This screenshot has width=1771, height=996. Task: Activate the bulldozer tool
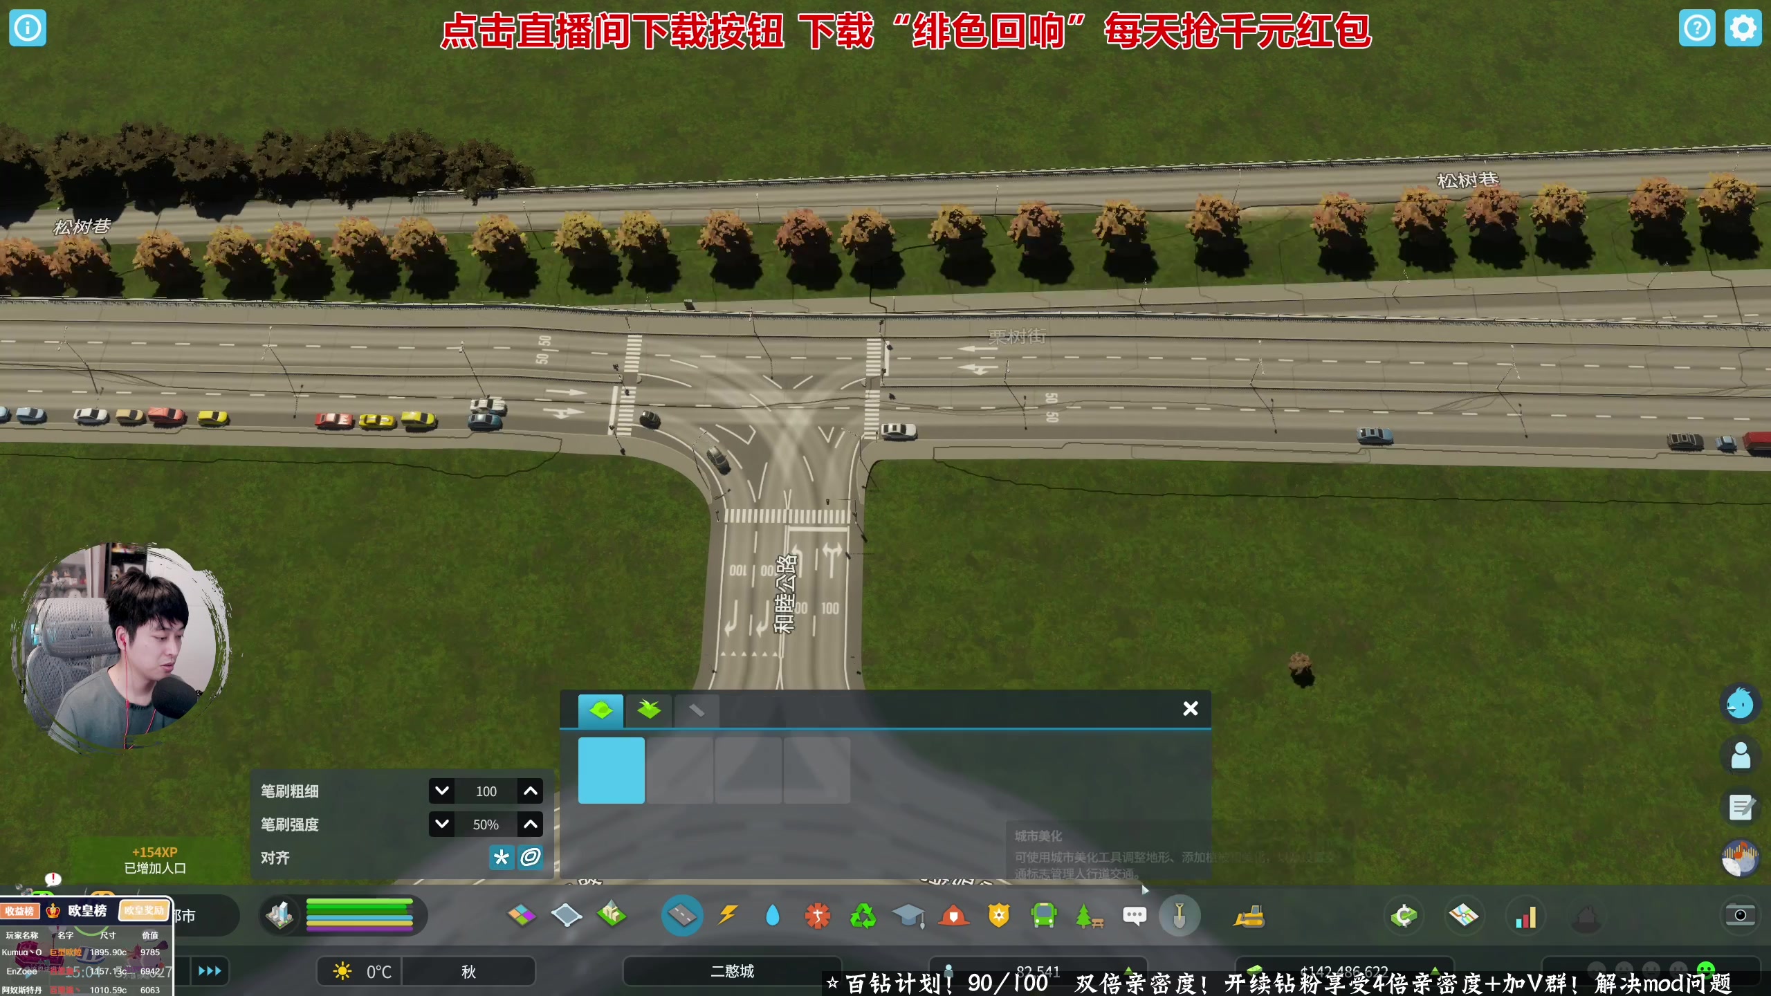click(x=1249, y=916)
